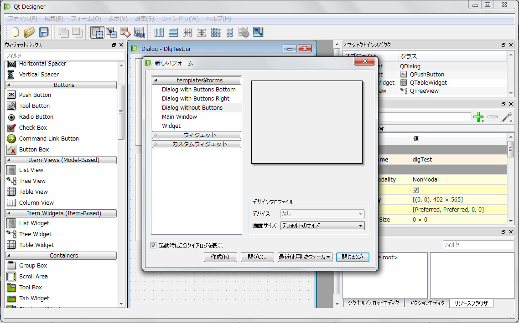Viewport: 519px width, 323px height.
Task: Select the Edit Widgets mode icon
Action: (x=97, y=32)
